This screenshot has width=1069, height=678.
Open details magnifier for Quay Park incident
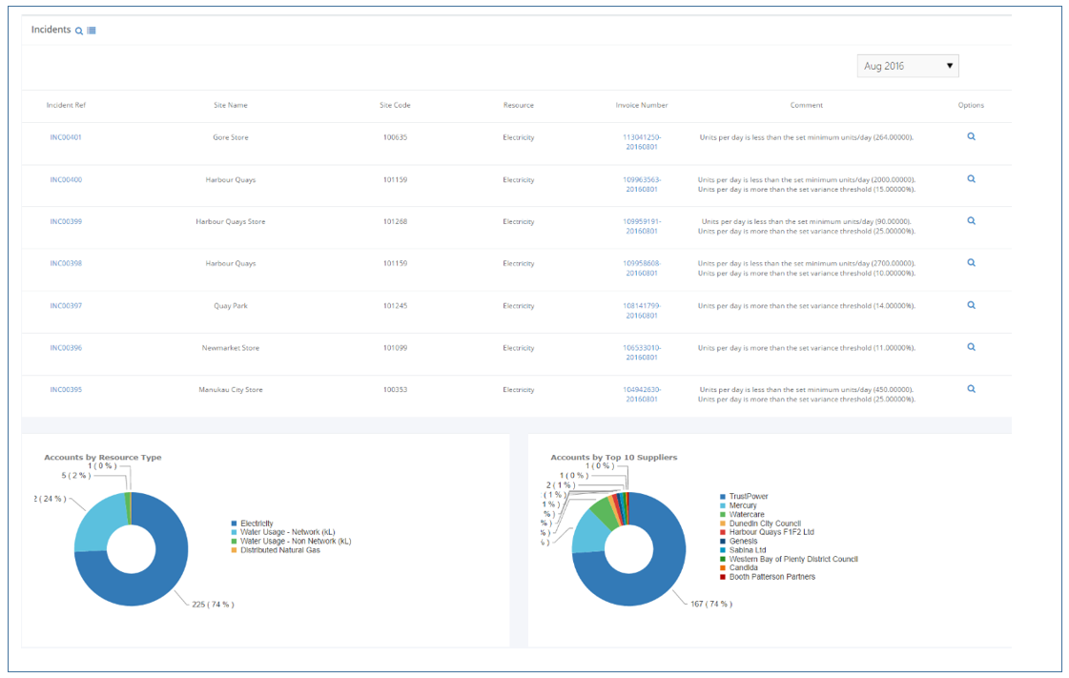[x=971, y=305]
